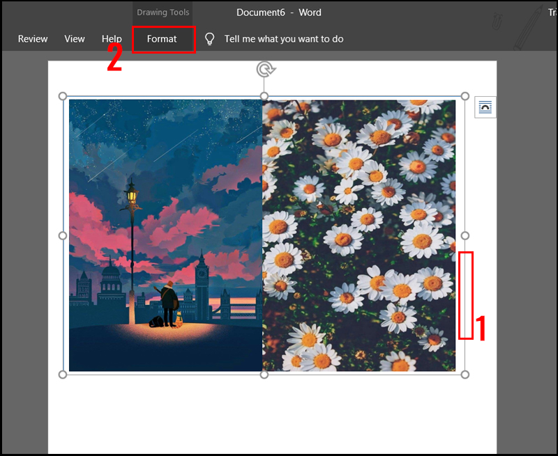Image resolution: width=558 pixels, height=456 pixels.
Task: Click the Drawing Tools contextual tab label
Action: 163,12
